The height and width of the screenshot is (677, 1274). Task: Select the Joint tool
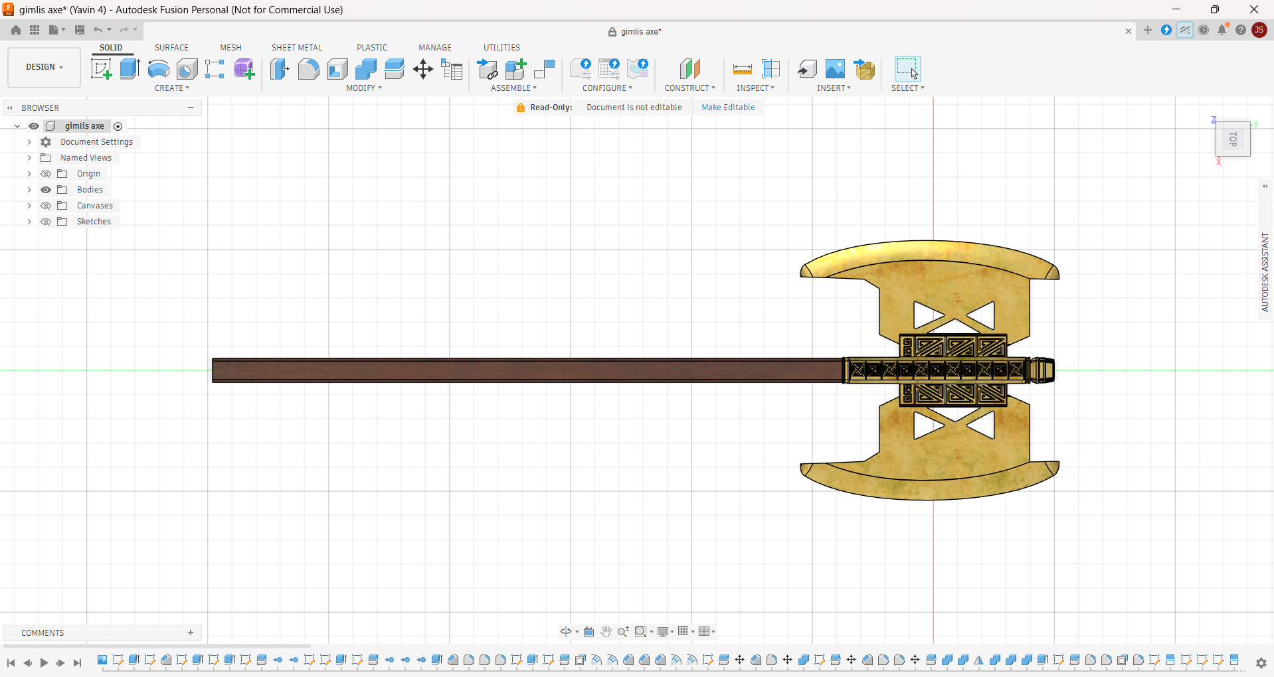(x=544, y=69)
